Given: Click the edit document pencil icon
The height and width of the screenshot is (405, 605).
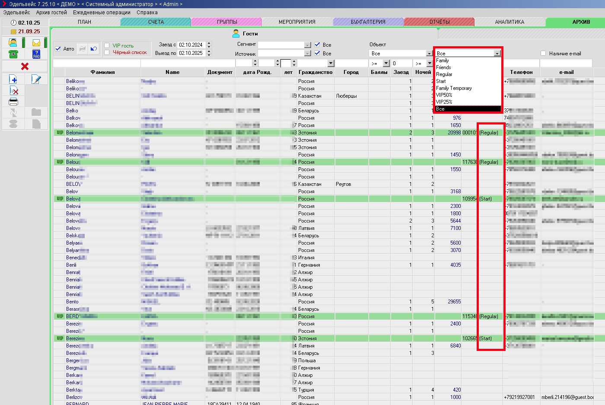Looking at the screenshot, I should coord(36,79).
